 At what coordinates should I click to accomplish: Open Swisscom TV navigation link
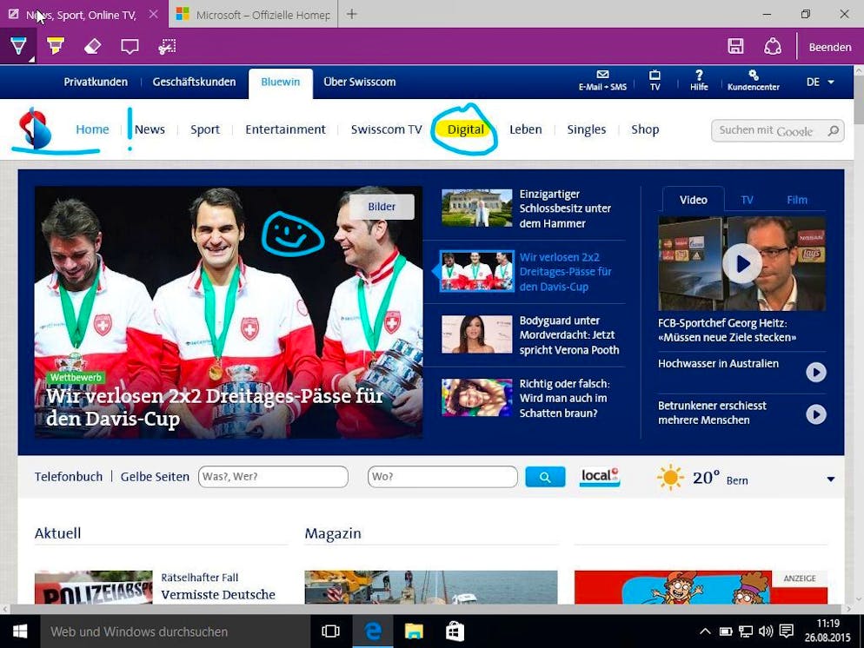(x=386, y=129)
